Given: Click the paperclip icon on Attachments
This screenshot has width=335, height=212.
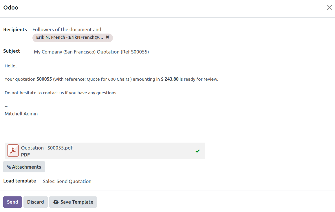Looking at the screenshot, I should 9,167.
